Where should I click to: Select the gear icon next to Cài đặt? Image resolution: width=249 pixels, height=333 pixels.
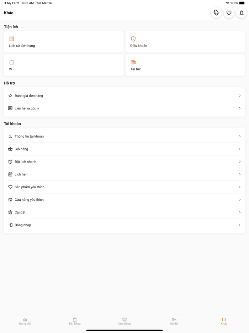(10, 212)
